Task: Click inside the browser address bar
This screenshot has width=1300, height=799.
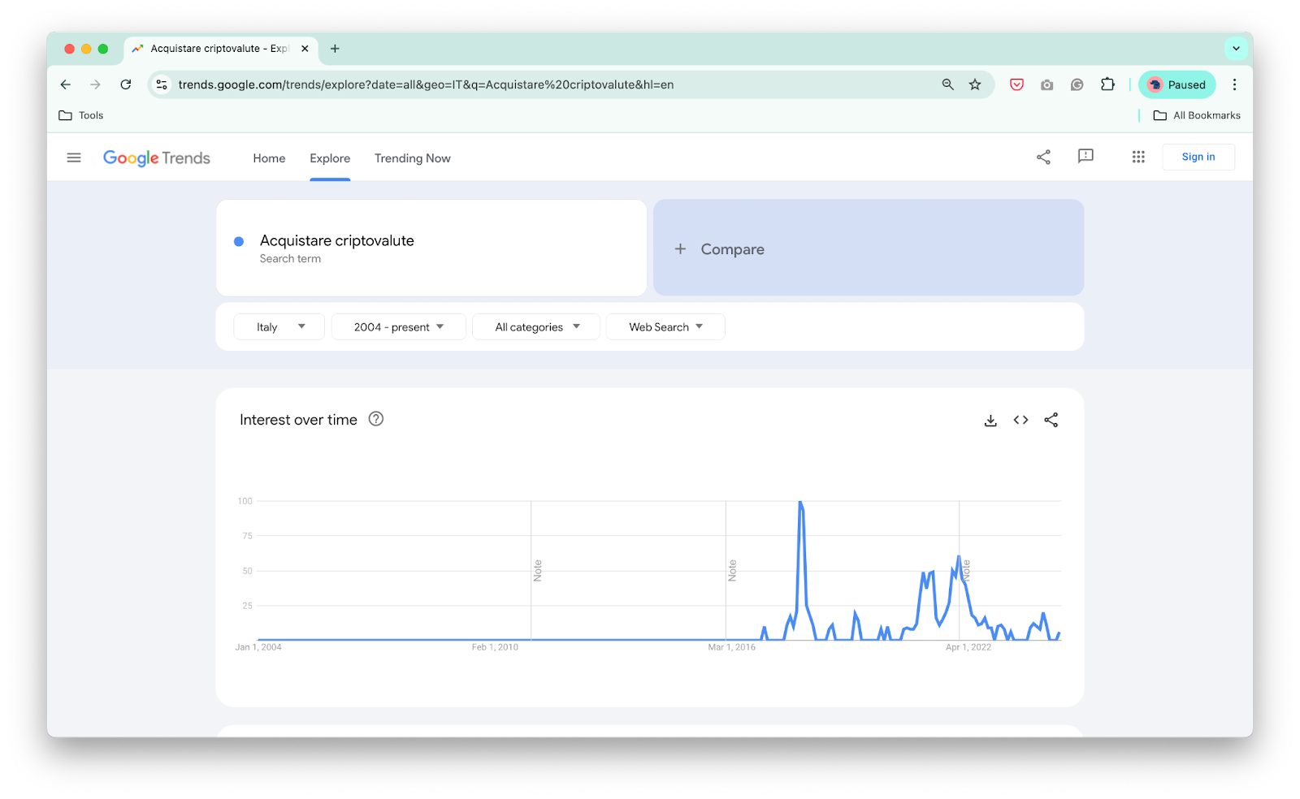Action: click(x=487, y=84)
